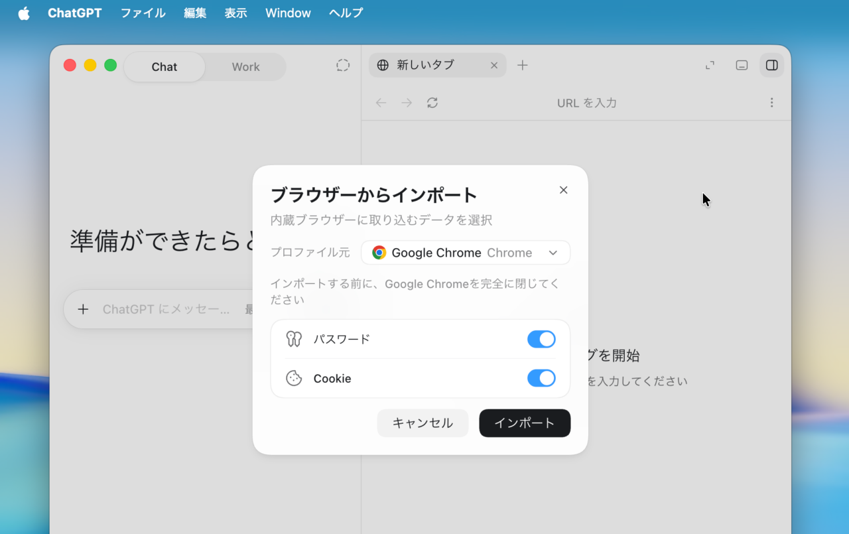Click the plus attach icon in message box
The image size is (849, 534).
(83, 309)
